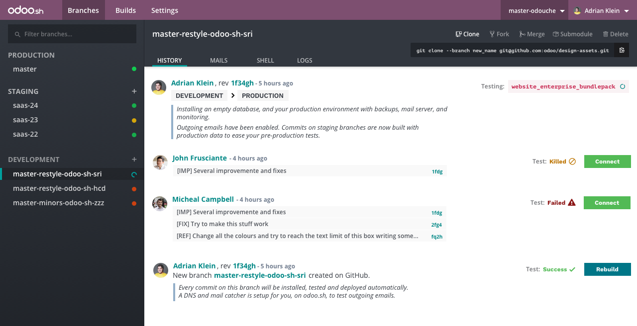Switch to the MAILS tab

[218, 60]
